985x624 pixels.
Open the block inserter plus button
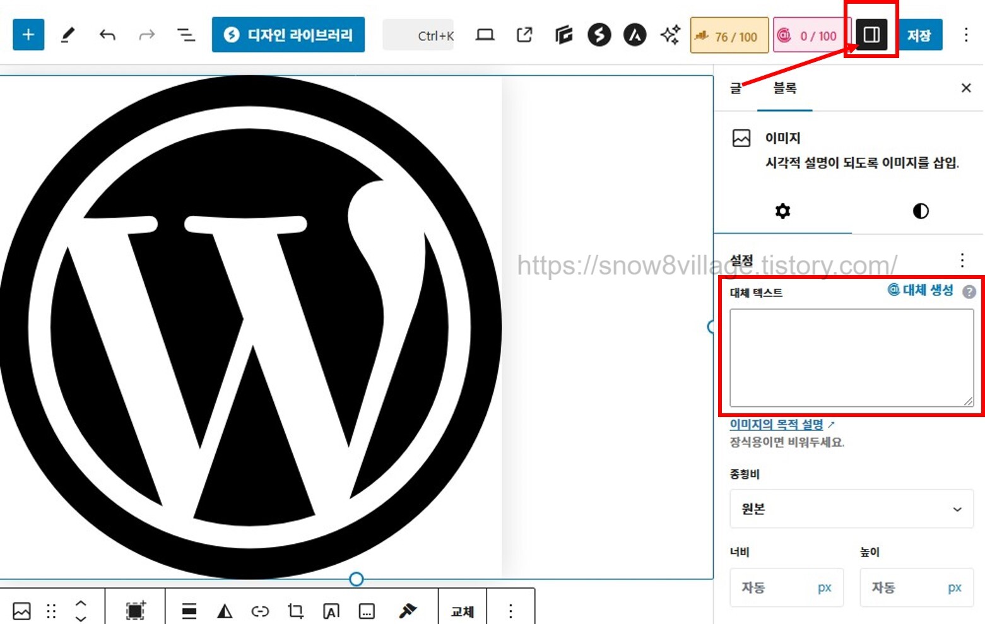[x=28, y=35]
